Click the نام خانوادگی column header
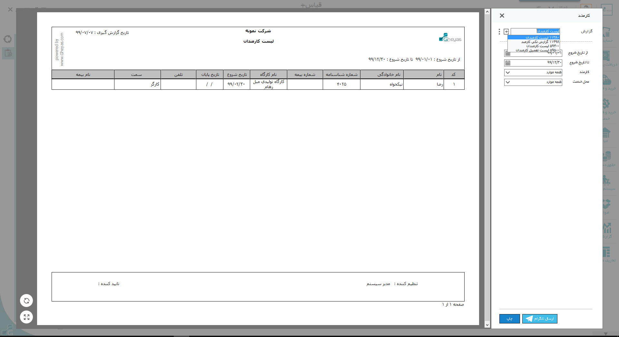The width and height of the screenshot is (619, 337). pos(382,74)
